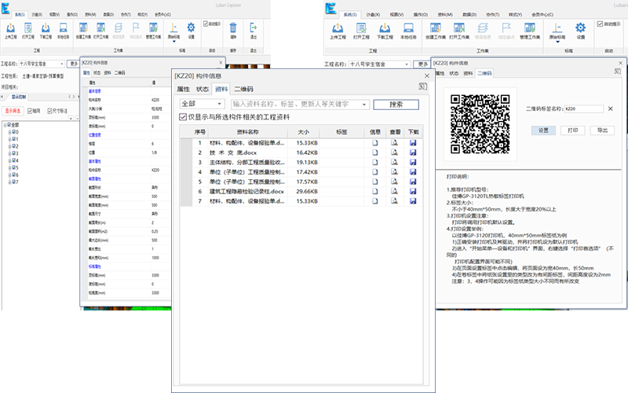Open the 全部 category dropdown in 资料 dialog
The width and height of the screenshot is (628, 393).
[219, 104]
